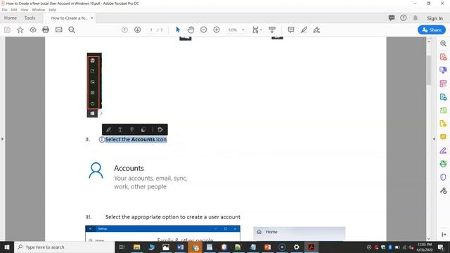The image size is (450, 253).
Task: Open the File menu
Action: click(x=5, y=10)
